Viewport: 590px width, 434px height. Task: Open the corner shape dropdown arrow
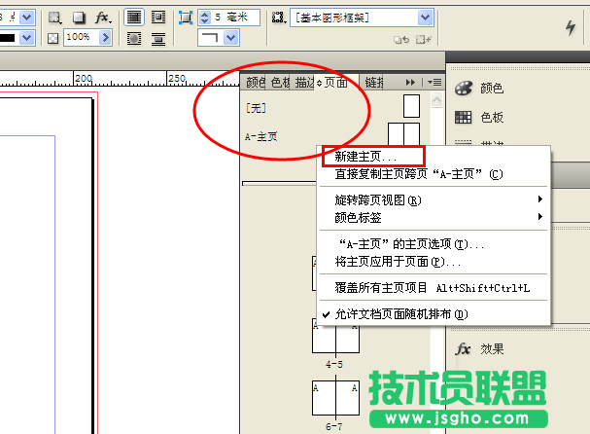coord(231,38)
